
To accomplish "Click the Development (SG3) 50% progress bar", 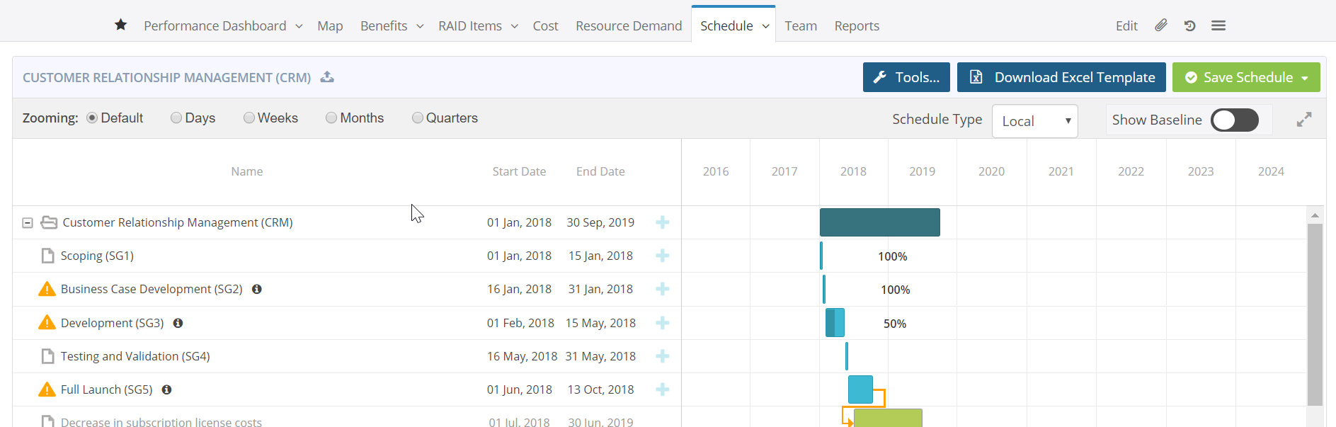I will (835, 323).
